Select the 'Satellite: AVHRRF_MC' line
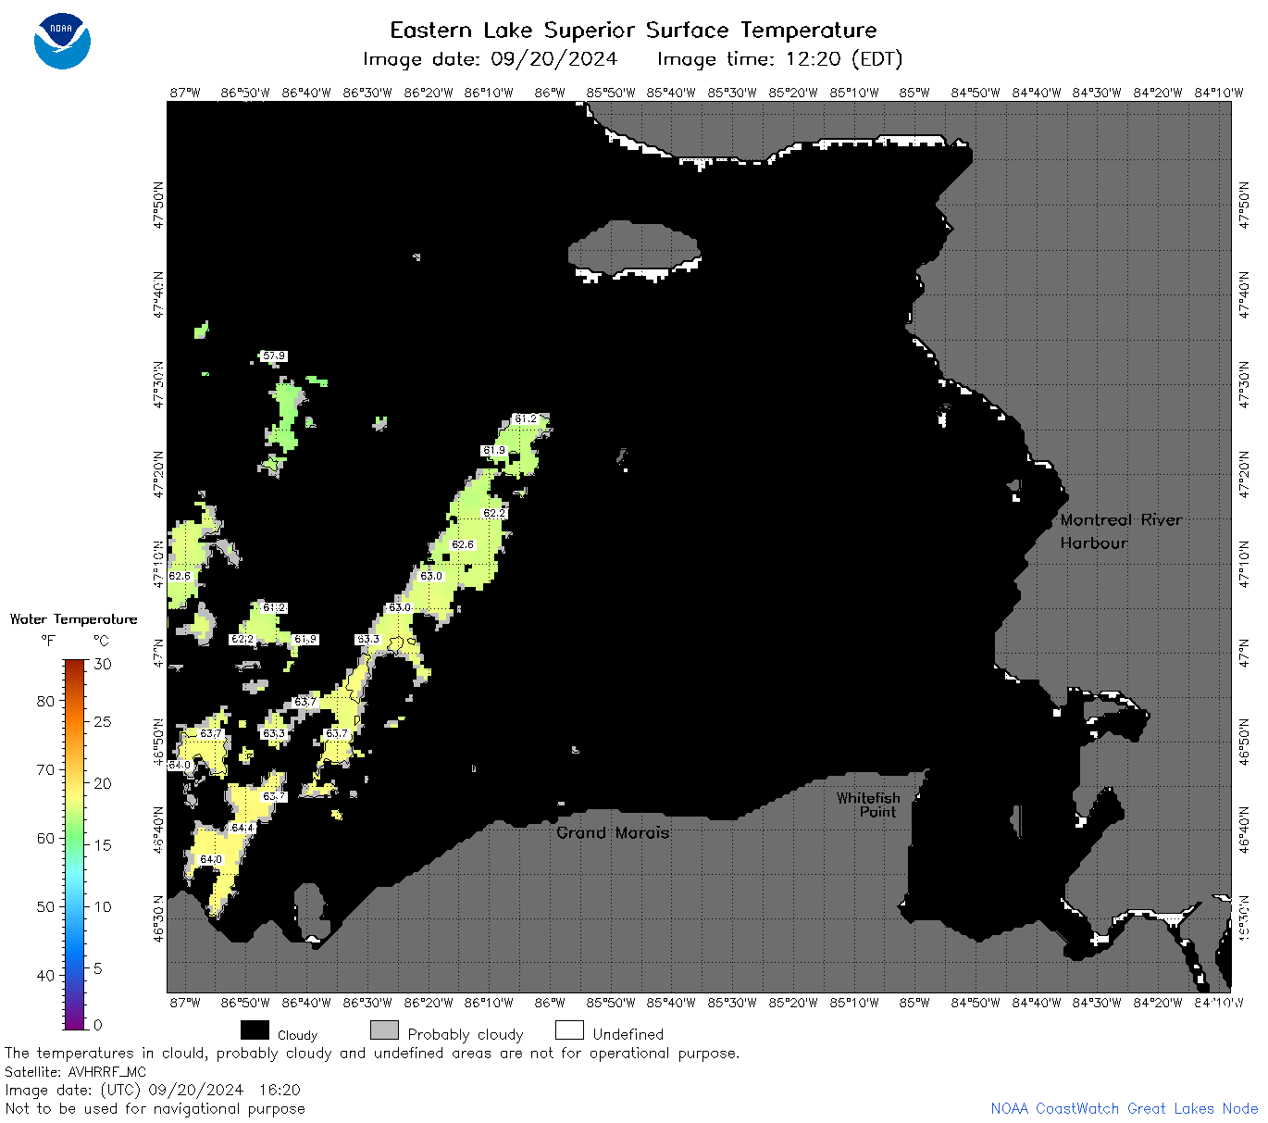The height and width of the screenshot is (1123, 1268). [75, 1072]
